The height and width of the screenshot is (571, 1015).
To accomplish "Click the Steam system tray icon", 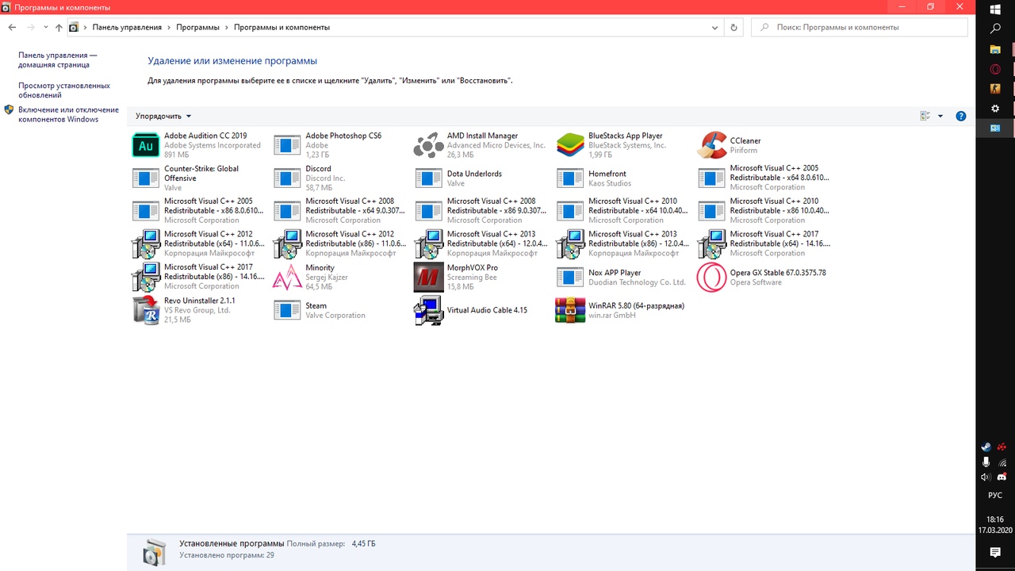I will click(986, 446).
